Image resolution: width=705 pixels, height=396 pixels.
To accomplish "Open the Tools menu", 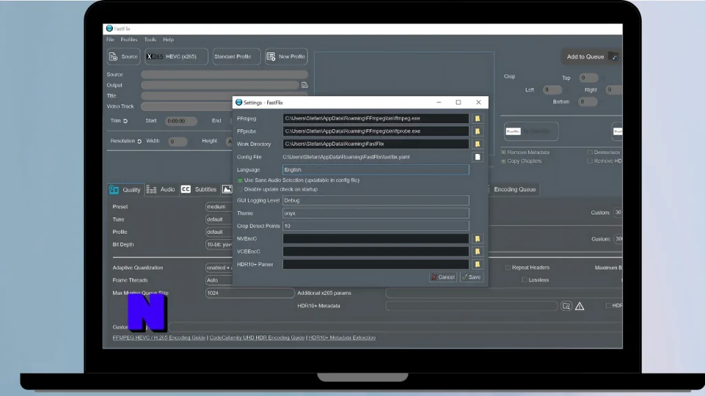I will (150, 39).
